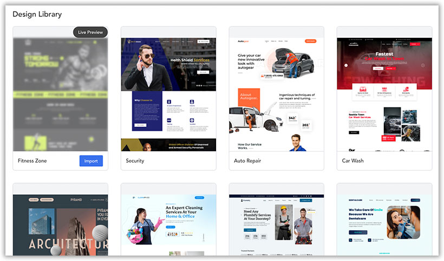Select the Car Wash template thumbnail

click(384, 95)
